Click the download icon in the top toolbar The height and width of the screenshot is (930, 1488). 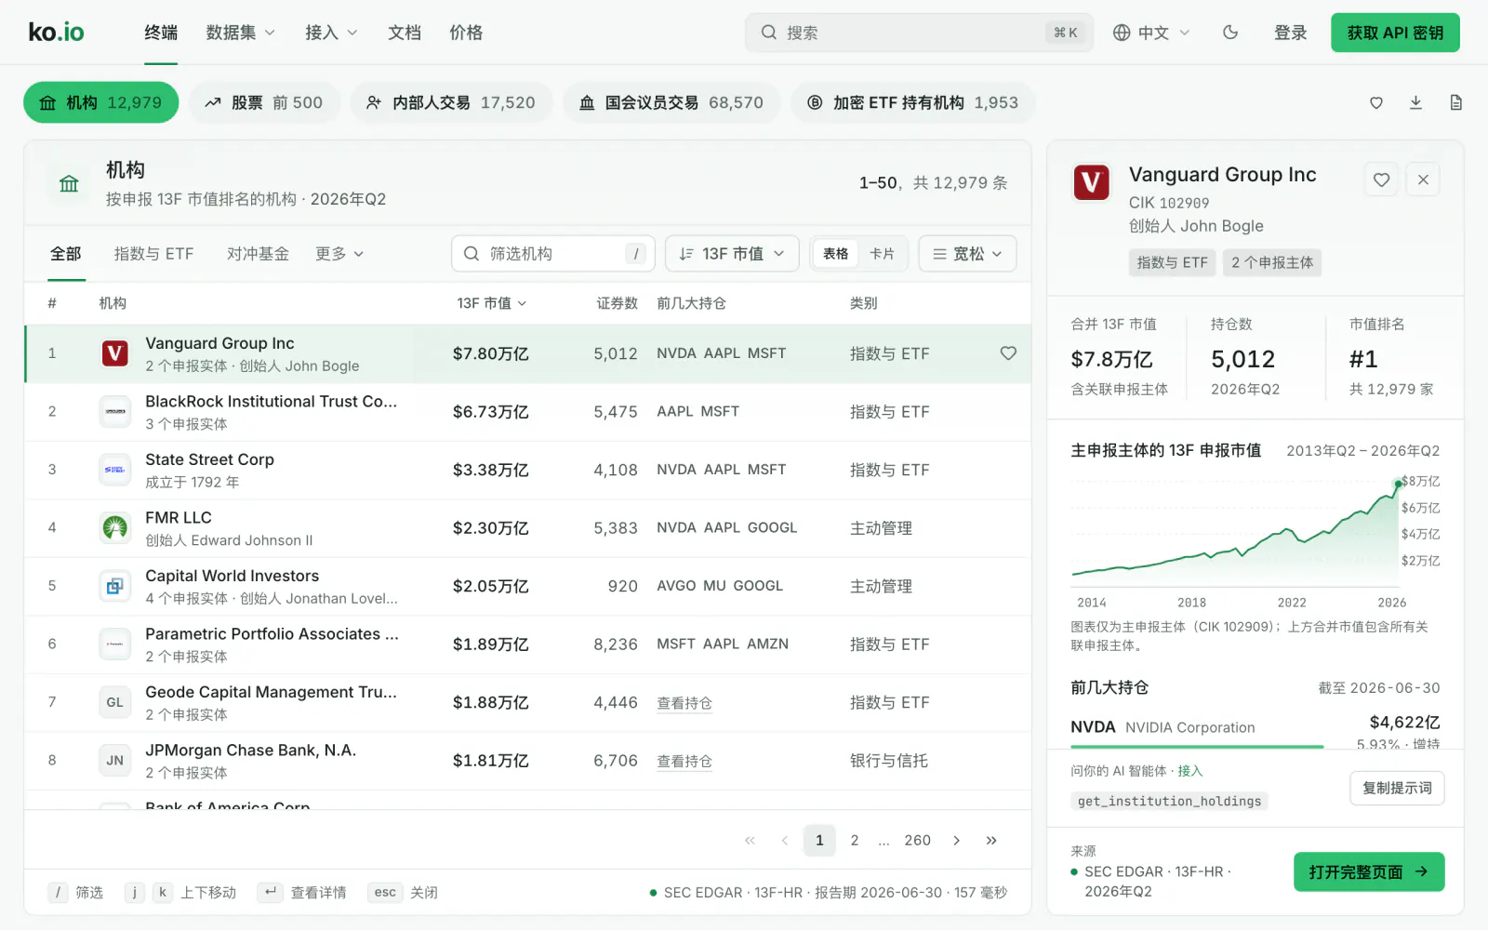[1415, 102]
